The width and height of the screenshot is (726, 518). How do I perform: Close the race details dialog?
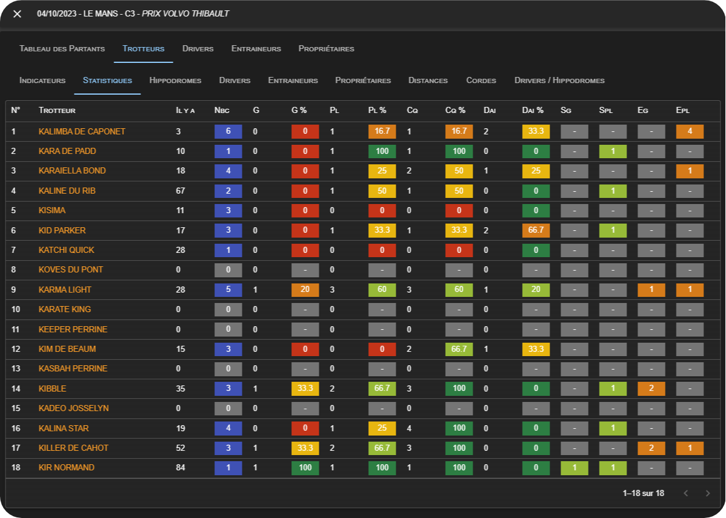[x=17, y=14]
